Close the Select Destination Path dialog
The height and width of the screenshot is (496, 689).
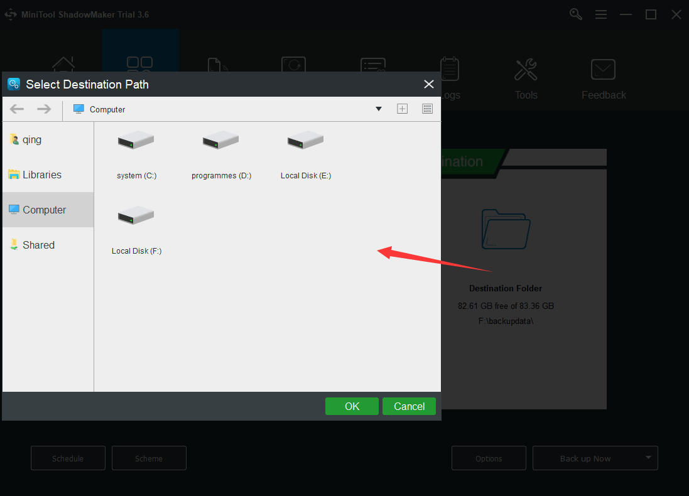pyautogui.click(x=429, y=84)
